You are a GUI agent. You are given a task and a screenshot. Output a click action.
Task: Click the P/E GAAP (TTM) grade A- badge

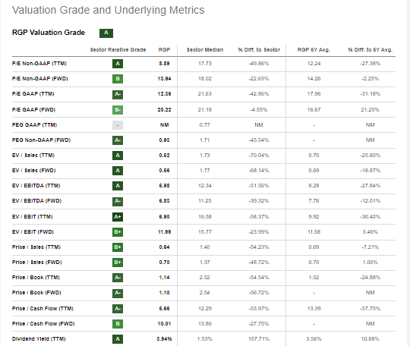click(x=118, y=94)
